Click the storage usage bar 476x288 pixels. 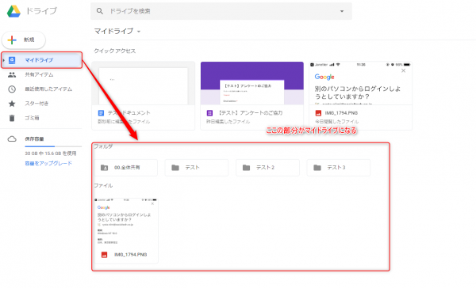coord(53,146)
